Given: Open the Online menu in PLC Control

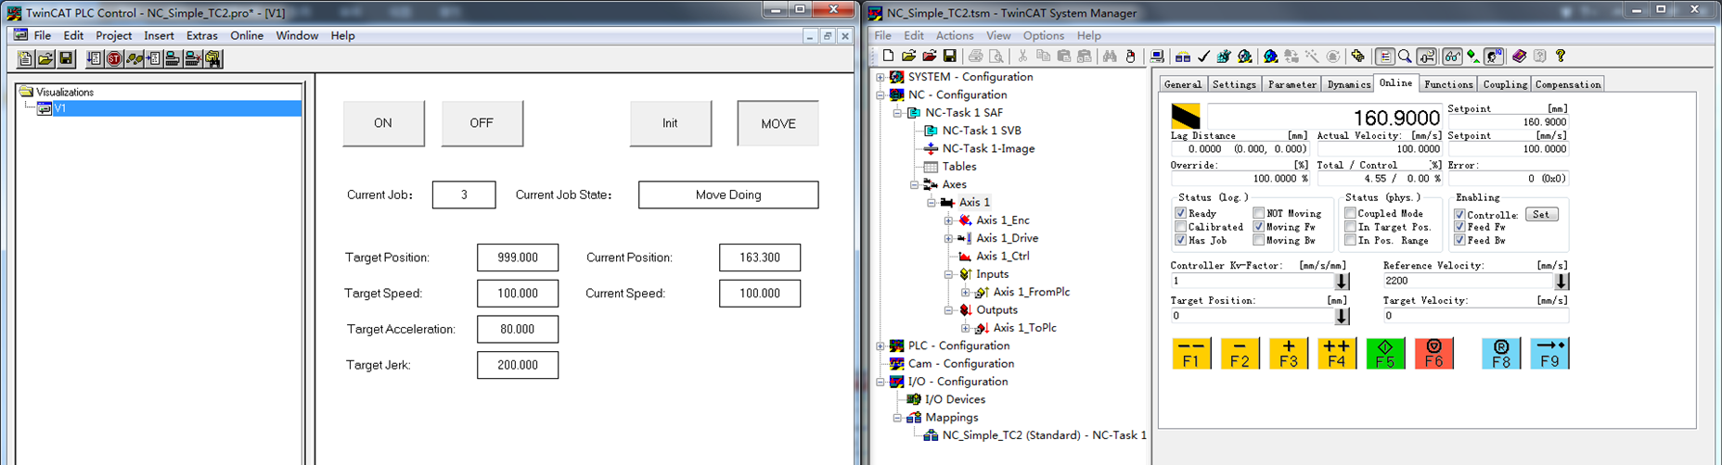Looking at the screenshot, I should pyautogui.click(x=247, y=35).
